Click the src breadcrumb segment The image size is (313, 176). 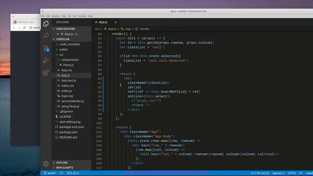97,29
